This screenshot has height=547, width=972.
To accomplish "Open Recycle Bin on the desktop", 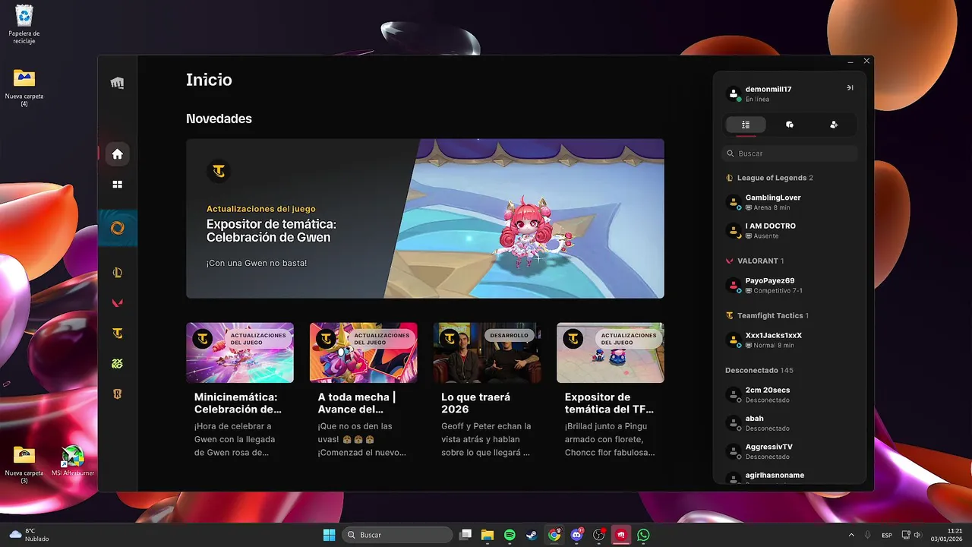I will pyautogui.click(x=24, y=24).
